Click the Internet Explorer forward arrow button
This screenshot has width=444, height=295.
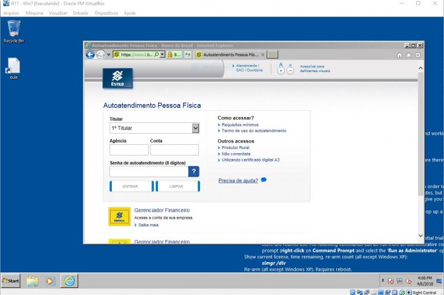pyautogui.click(x=101, y=54)
